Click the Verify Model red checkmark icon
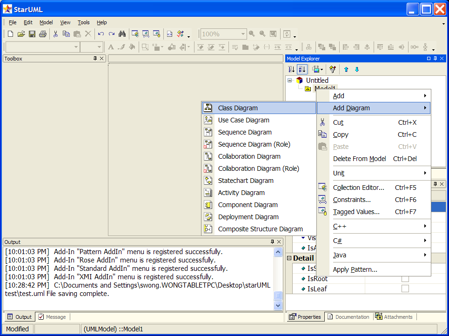 [180, 34]
